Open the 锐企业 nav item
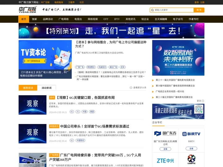 coord(145,19)
